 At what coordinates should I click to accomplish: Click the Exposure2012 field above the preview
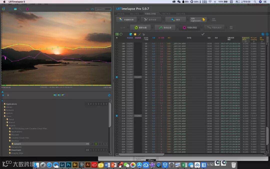[x=103, y=9]
